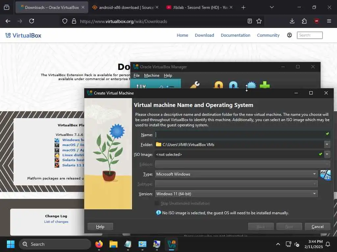Screen dimensions: 337x252
Task: Toggle Skip Unattended Installation checkbox
Action: 157,203
